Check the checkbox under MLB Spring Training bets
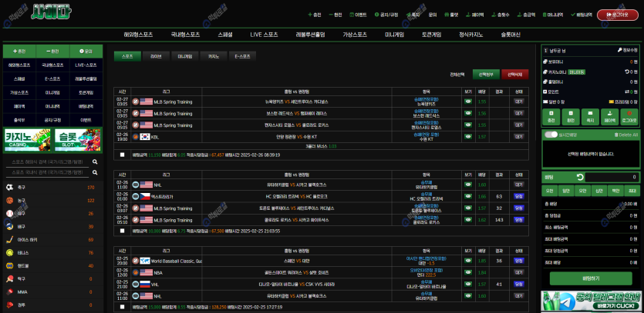This screenshot has height=313, width=644. (x=121, y=155)
